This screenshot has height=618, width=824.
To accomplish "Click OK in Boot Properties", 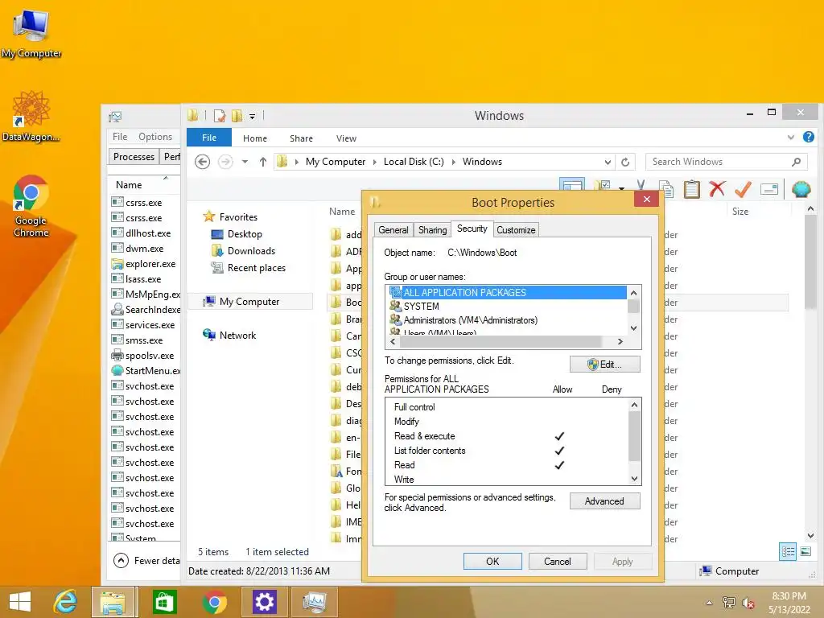I will (x=492, y=561).
